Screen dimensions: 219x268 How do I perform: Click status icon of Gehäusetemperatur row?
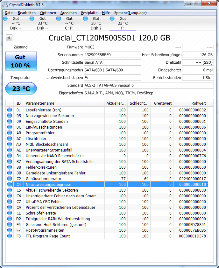tap(10, 179)
